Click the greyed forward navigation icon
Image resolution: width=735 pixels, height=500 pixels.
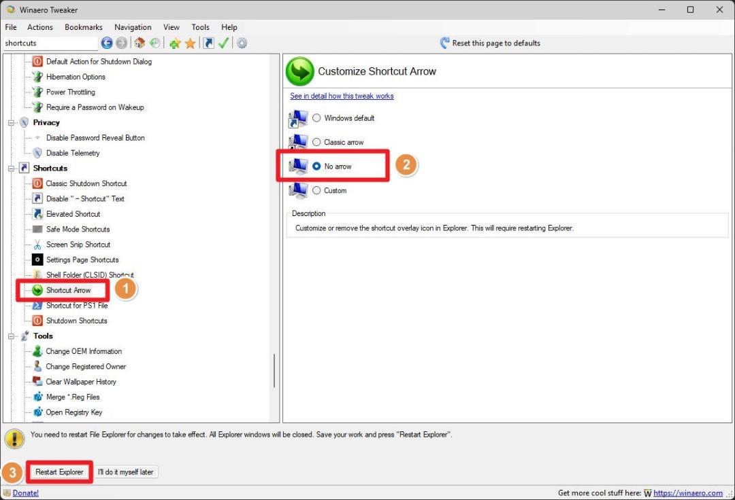(121, 43)
